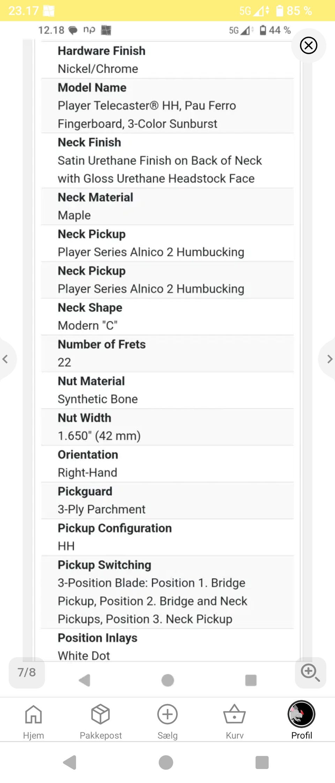This screenshot has width=335, height=783.
Task: Tap the Pickup Switching specification row
Action: click(x=167, y=592)
